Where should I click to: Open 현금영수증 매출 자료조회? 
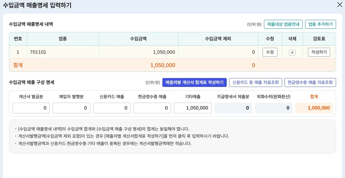click(x=310, y=82)
